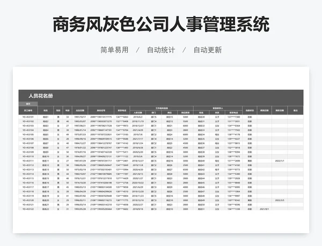Viewport: 322px width, 246px height.
Task: Click the 出生日期 column header
Action: [x=80, y=110]
